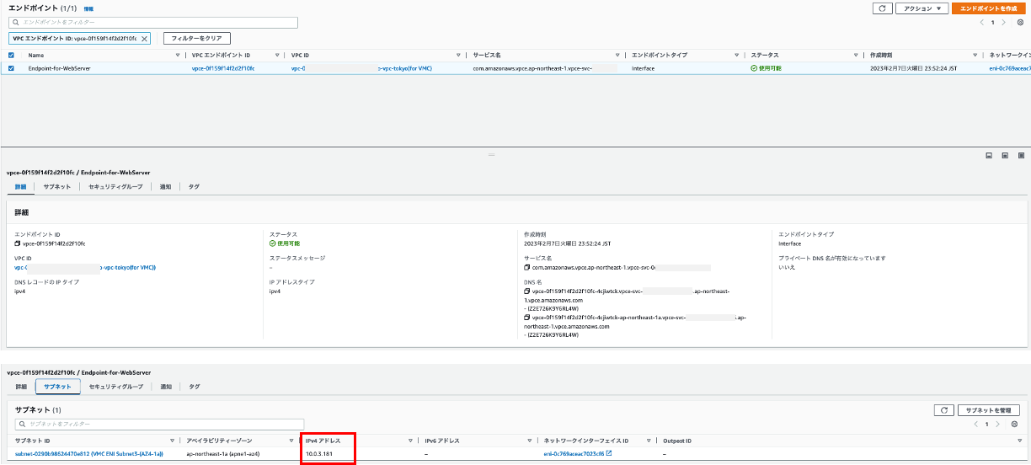
Task: Sort endpoints by エンドポイントタイプ column
Action: coord(735,55)
